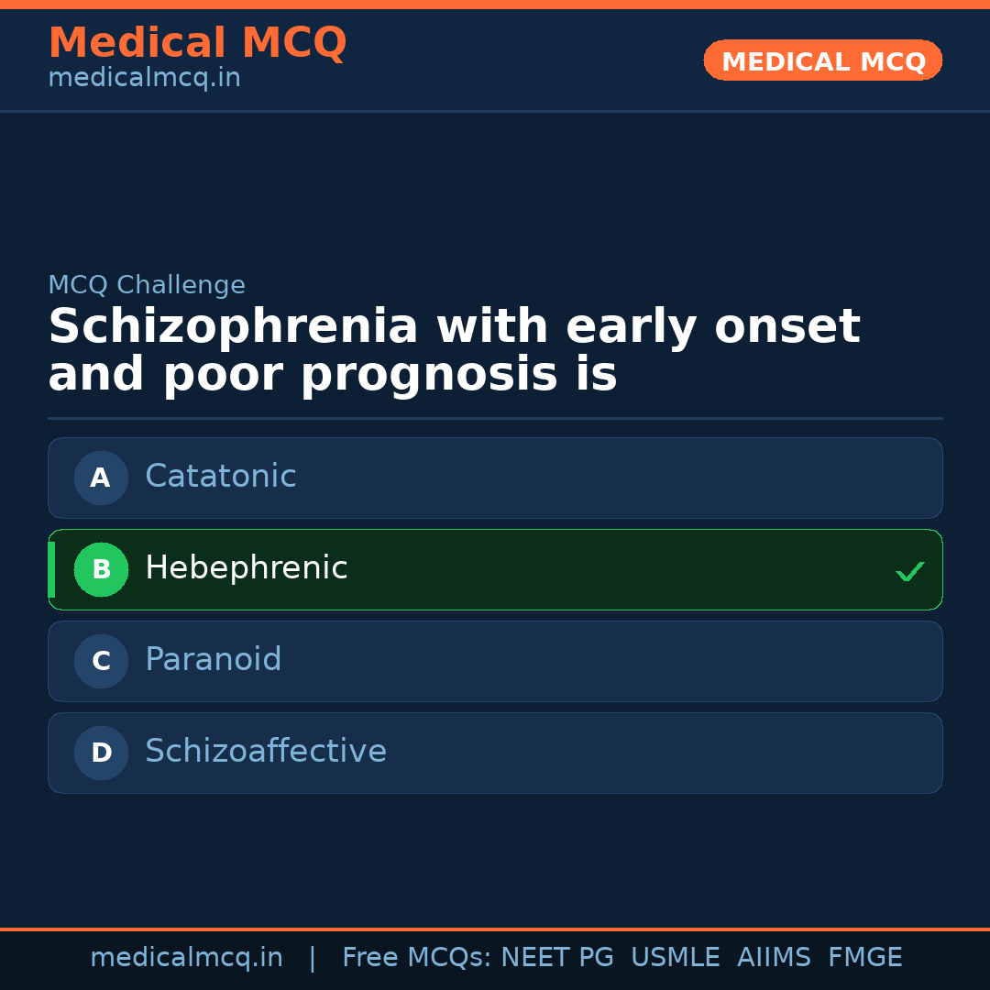This screenshot has width=990, height=990.
Task: Switch to the NEET PG category
Action: 556,956
